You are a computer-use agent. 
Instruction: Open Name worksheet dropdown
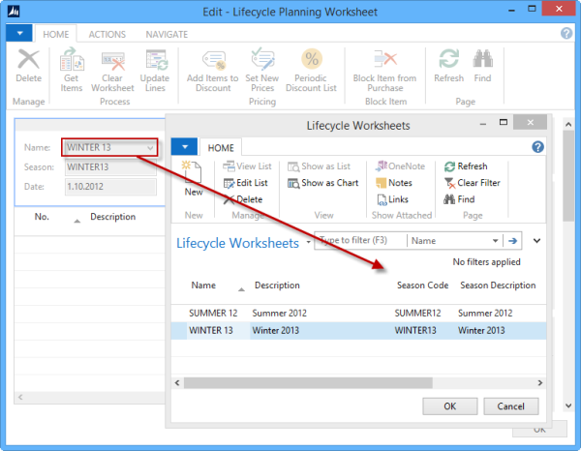(150, 148)
